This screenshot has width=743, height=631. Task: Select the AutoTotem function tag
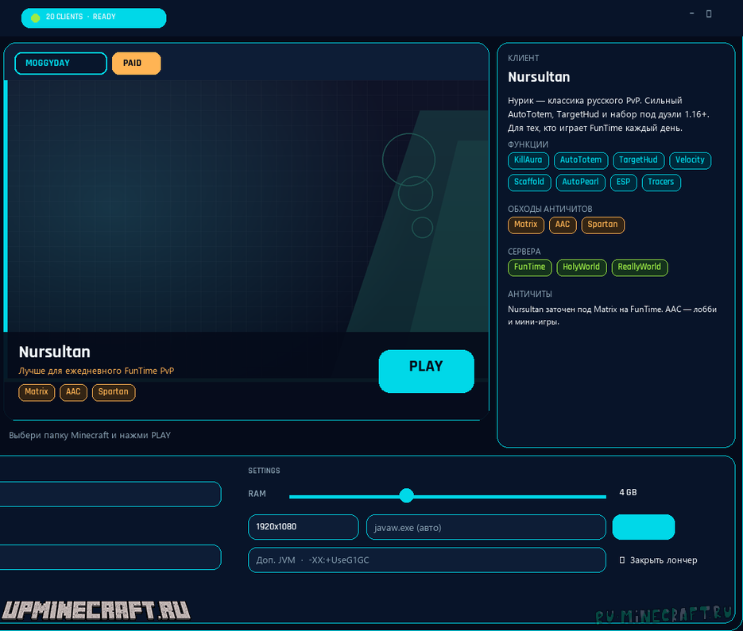[x=581, y=160]
